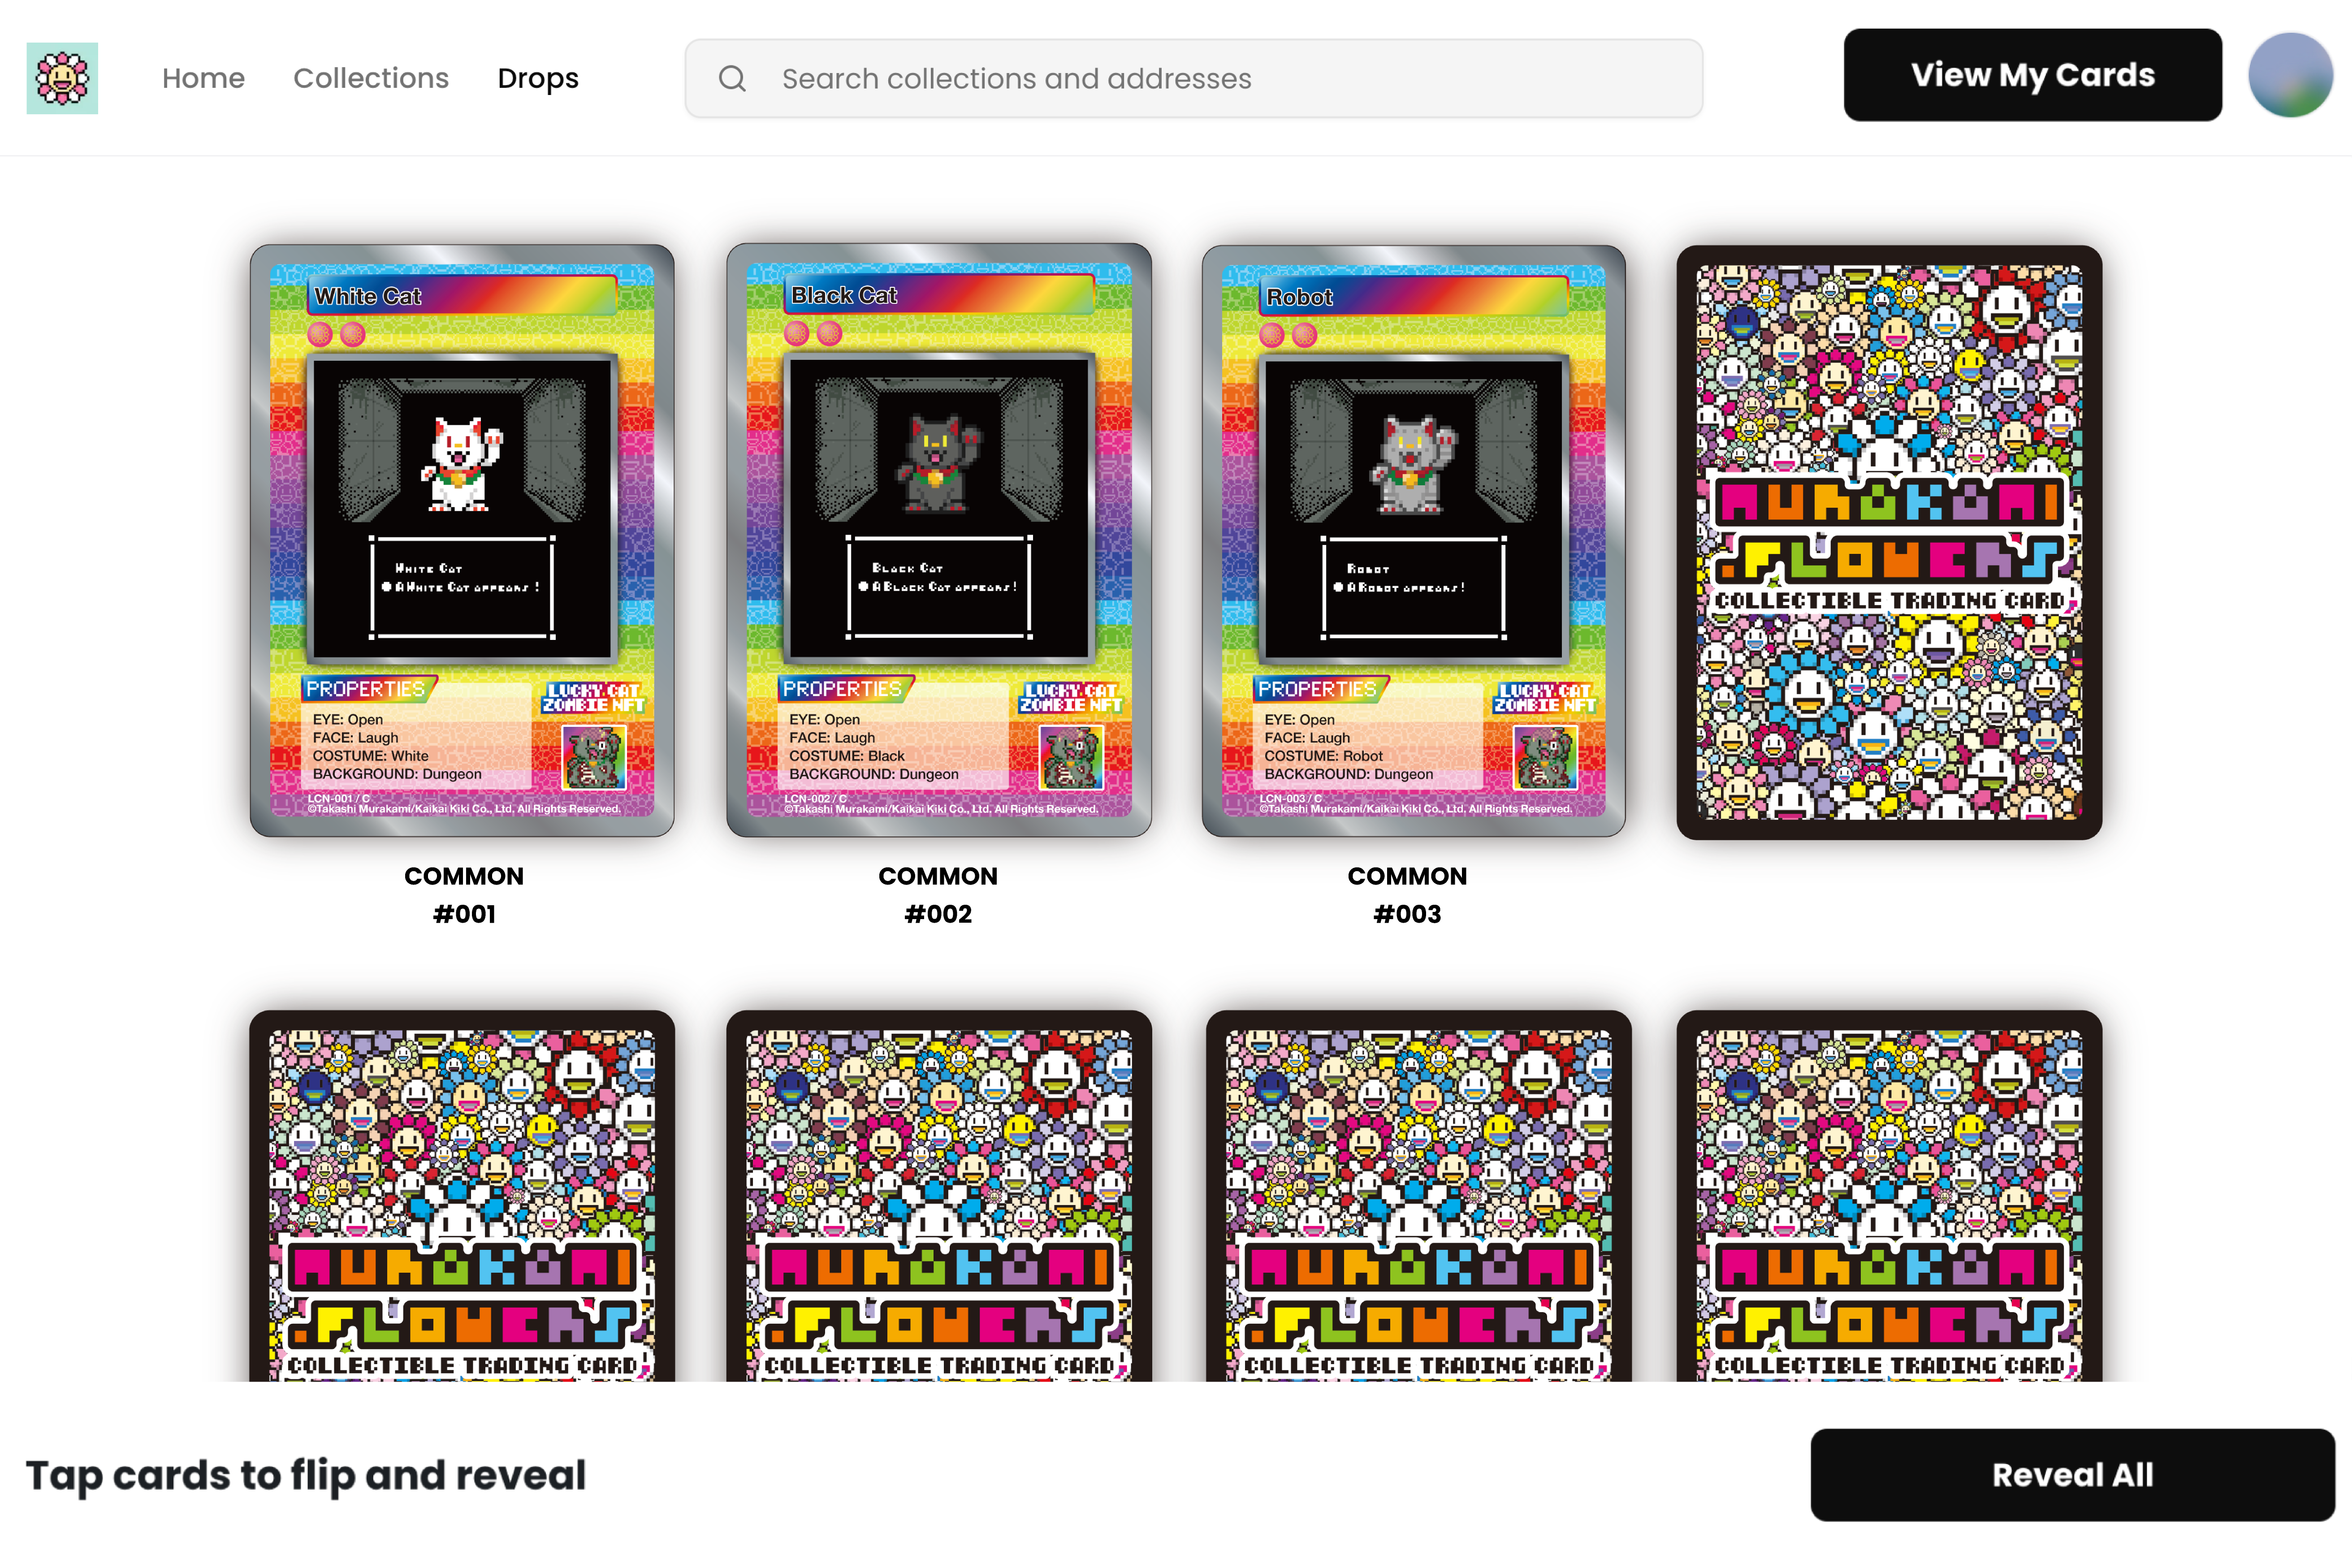Focus the search collections and addresses field
This screenshot has width=2352, height=1568.
(1193, 79)
